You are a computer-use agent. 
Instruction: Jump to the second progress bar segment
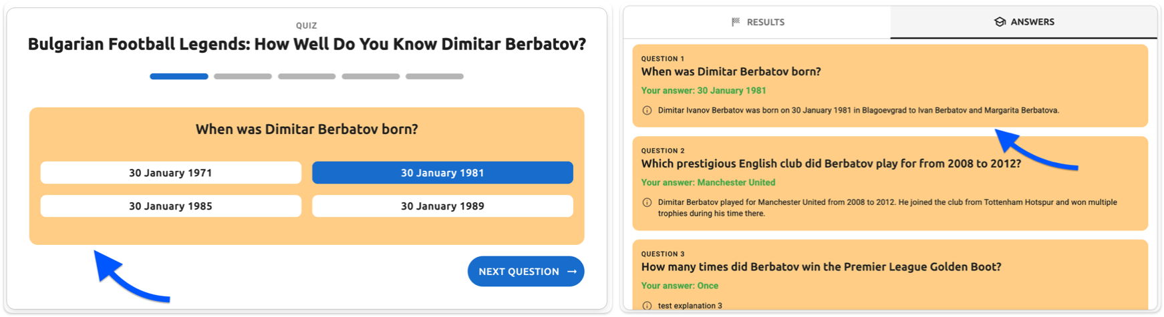[243, 77]
